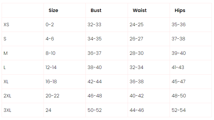Screen dimensions: 214x120
Task: Click the 4-6 size cell
Action: 50,39
